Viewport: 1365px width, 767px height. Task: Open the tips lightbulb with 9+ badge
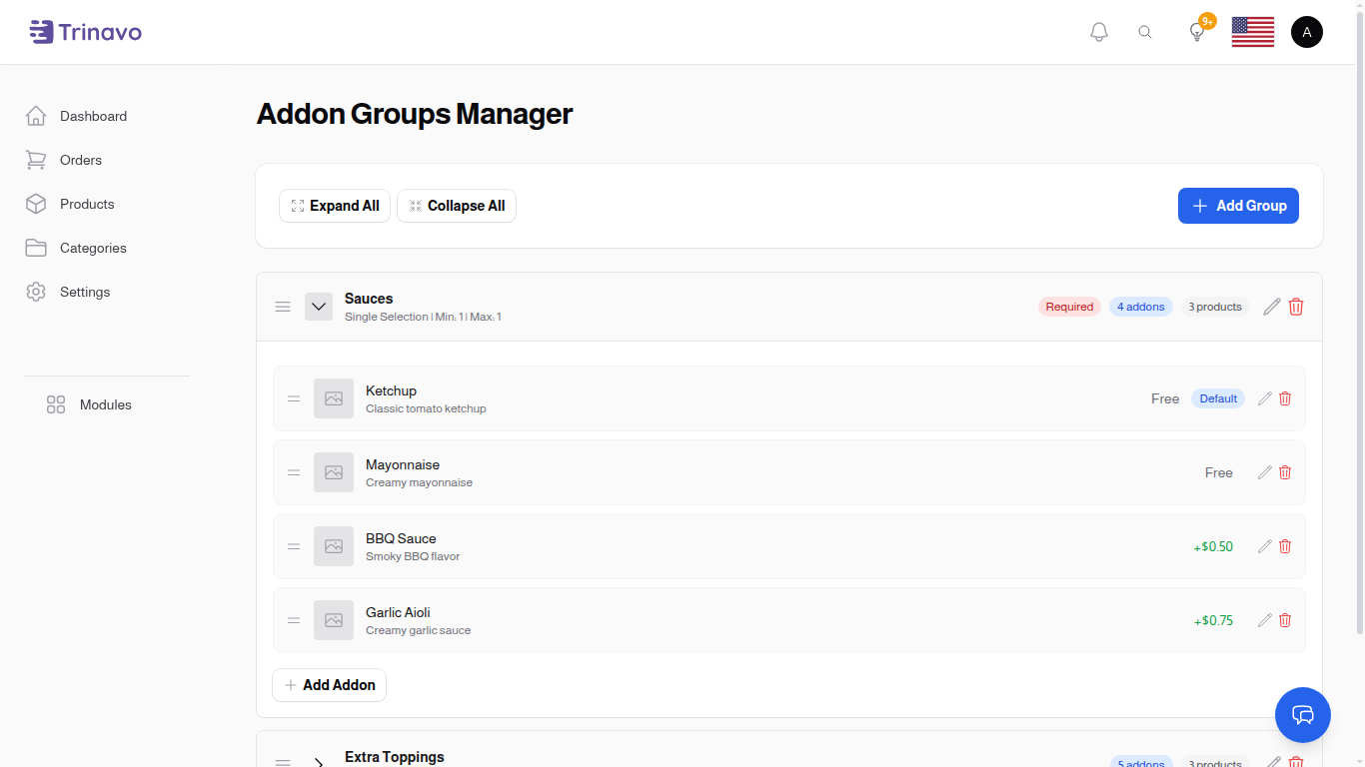tap(1196, 31)
